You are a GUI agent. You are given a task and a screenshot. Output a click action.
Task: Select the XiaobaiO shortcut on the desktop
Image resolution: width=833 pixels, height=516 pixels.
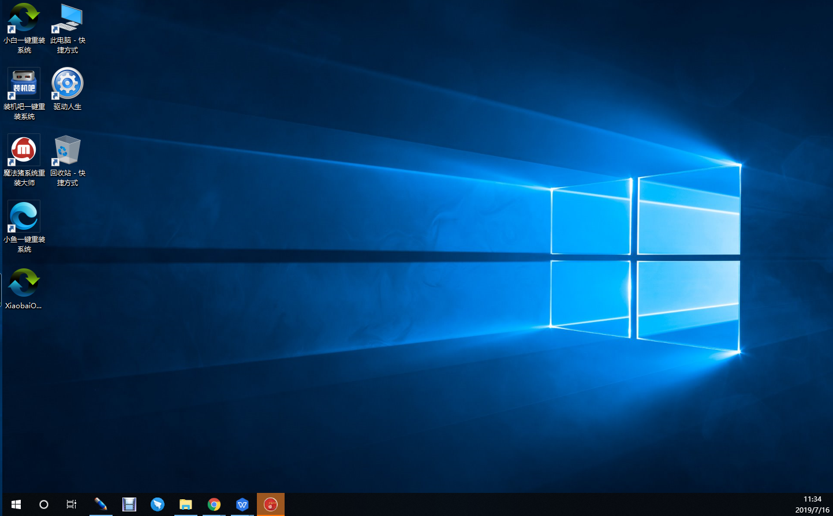click(24, 283)
